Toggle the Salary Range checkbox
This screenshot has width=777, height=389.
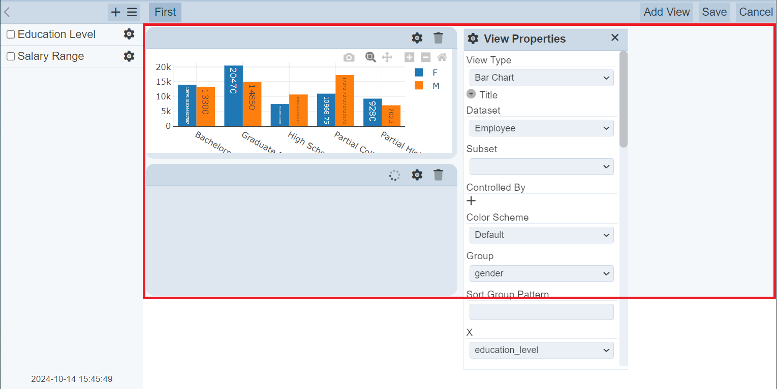(x=11, y=56)
